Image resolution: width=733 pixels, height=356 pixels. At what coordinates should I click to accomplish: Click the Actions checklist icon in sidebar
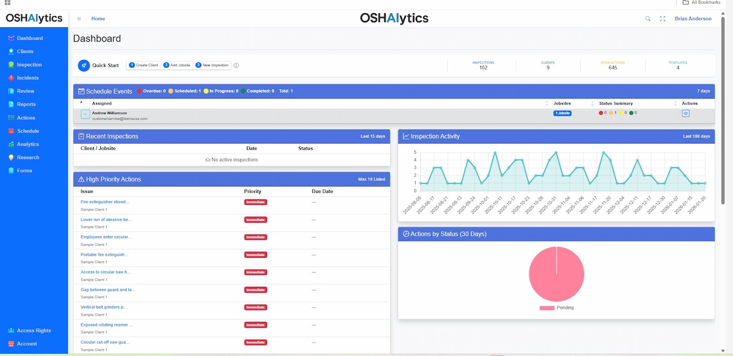(11, 118)
